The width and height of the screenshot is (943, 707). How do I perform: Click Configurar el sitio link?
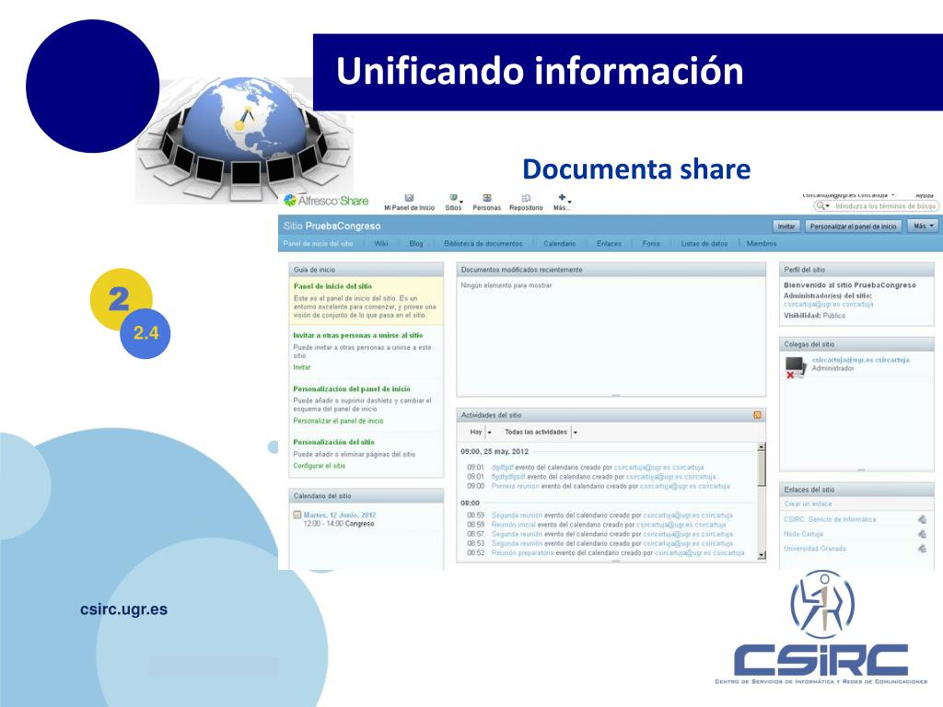click(x=320, y=466)
